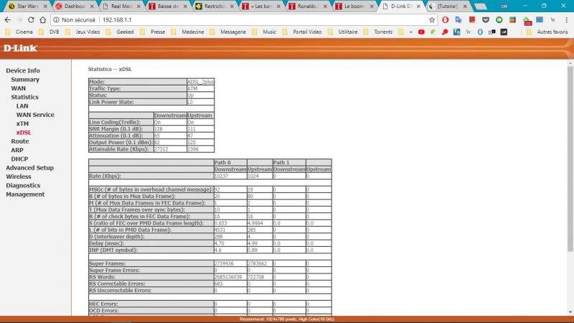
Task: Open the Torrents bookmarks folder
Action: pyautogui.click(x=378, y=32)
